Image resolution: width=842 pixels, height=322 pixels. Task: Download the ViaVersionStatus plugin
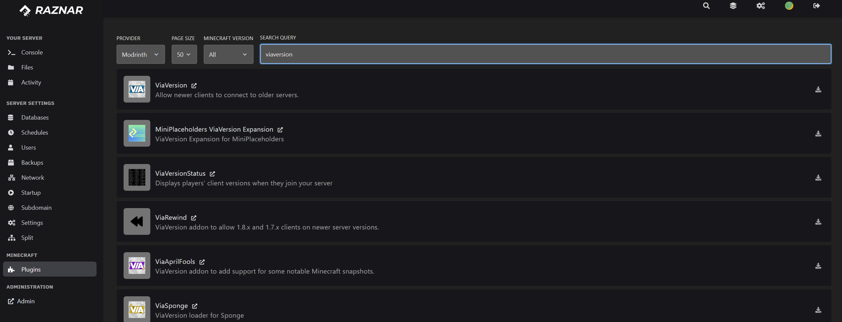tap(818, 178)
